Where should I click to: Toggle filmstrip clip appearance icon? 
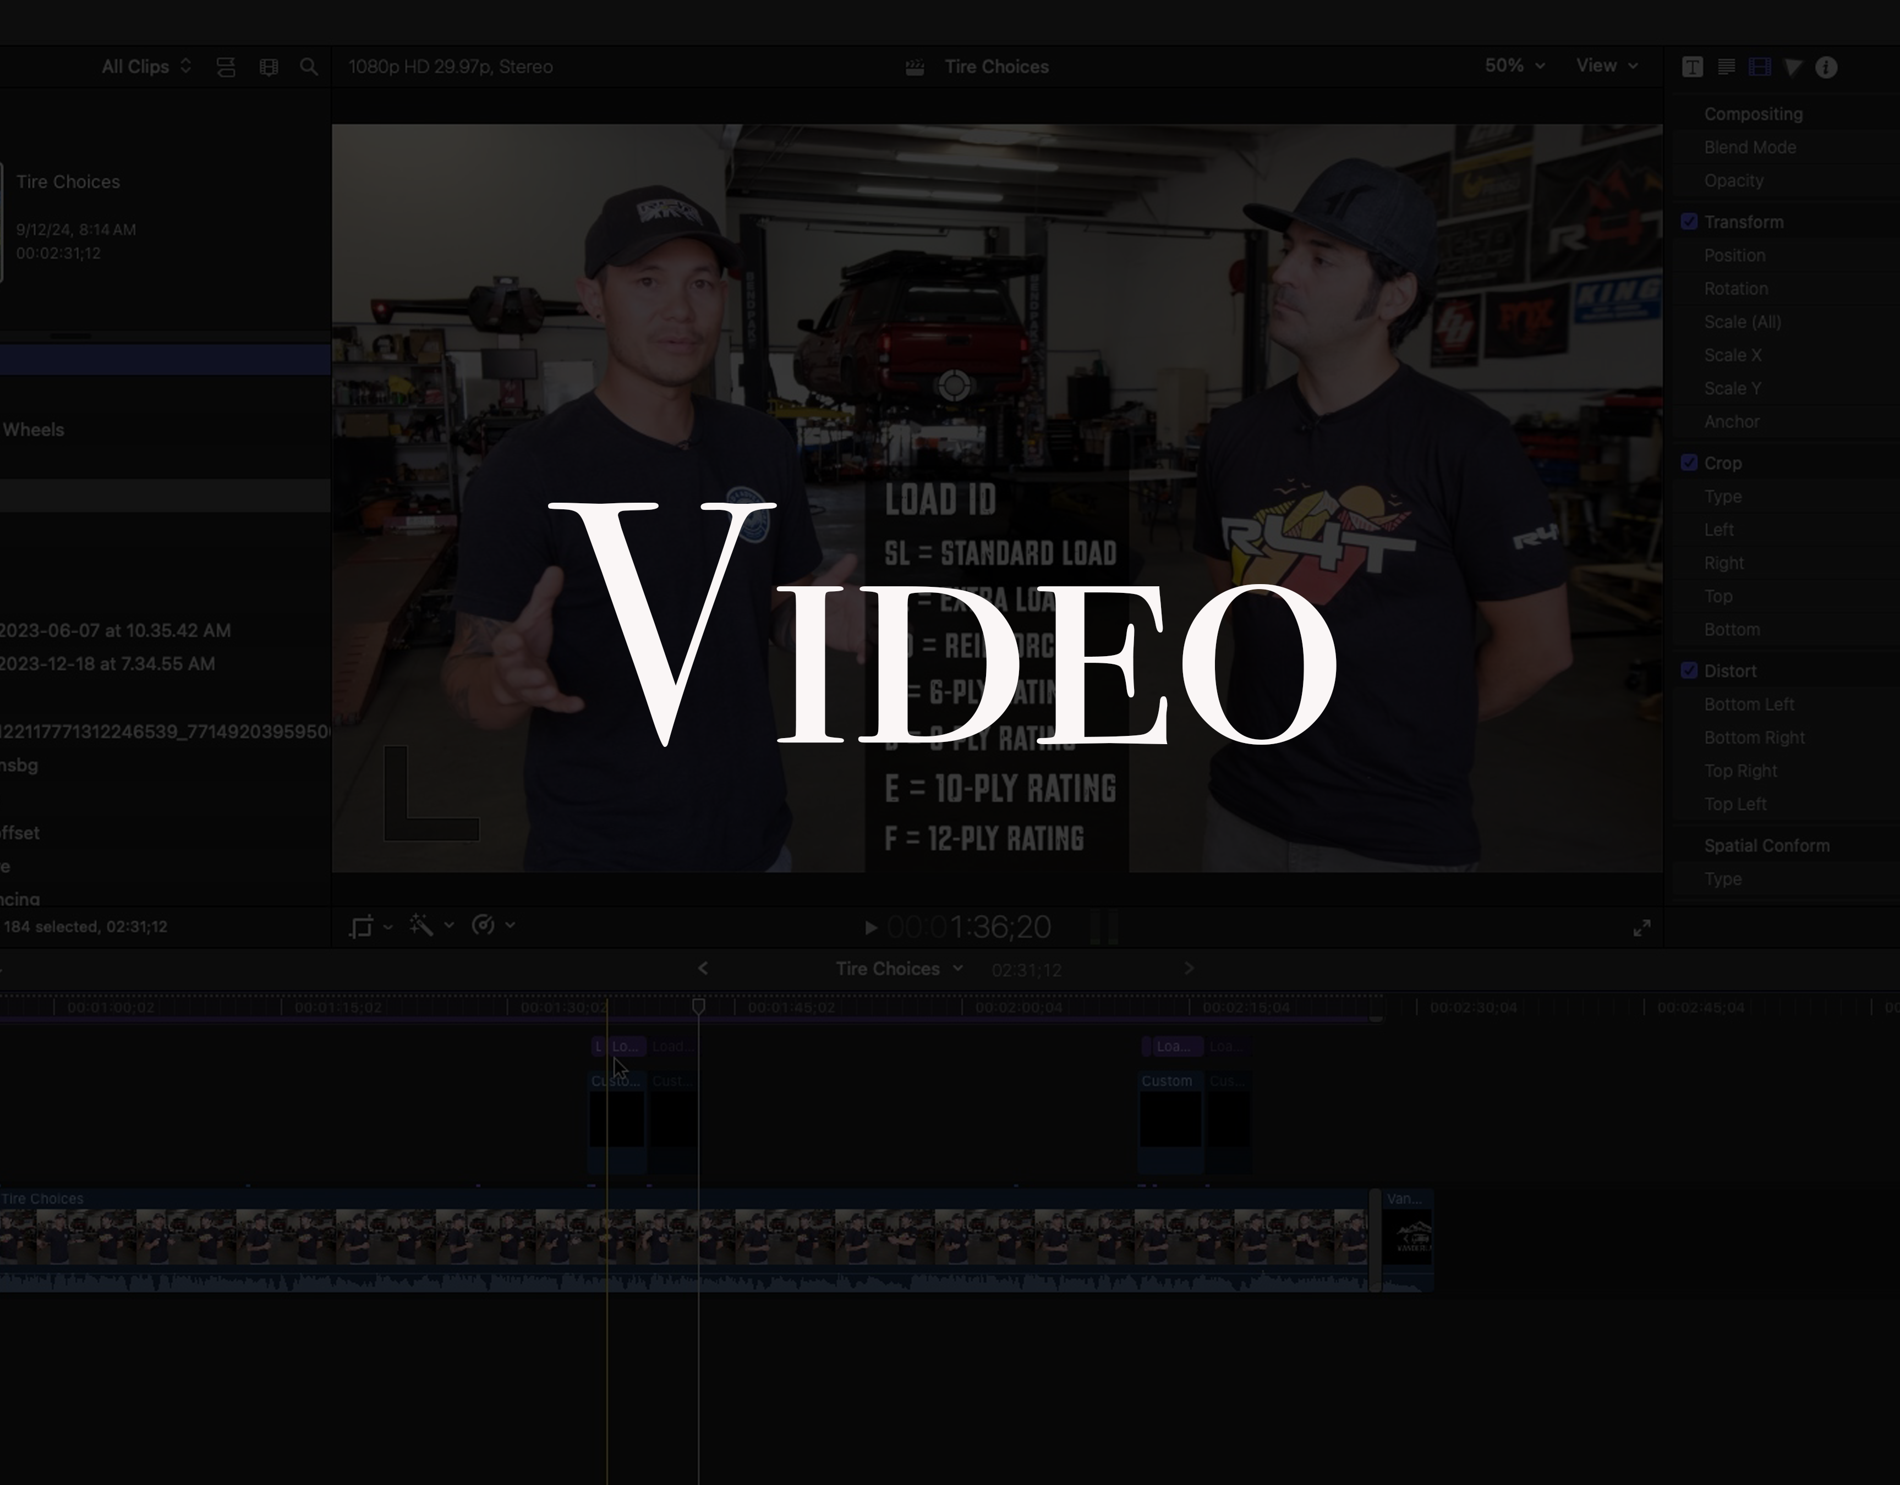tap(269, 67)
